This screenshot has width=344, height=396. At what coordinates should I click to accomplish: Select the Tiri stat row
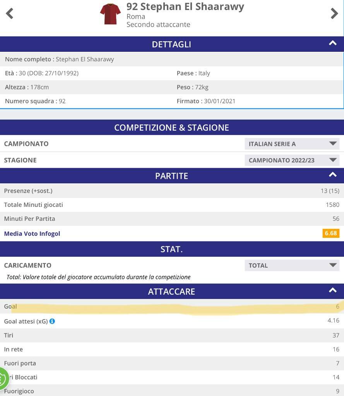point(172,335)
